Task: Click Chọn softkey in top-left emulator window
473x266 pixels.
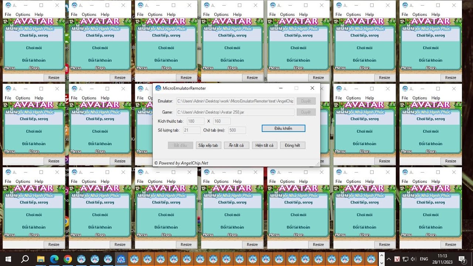Action: [x=34, y=68]
